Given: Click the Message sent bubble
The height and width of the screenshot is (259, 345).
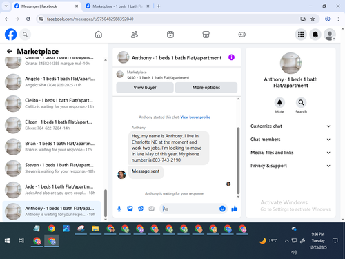Looking at the screenshot, I should click(146, 172).
